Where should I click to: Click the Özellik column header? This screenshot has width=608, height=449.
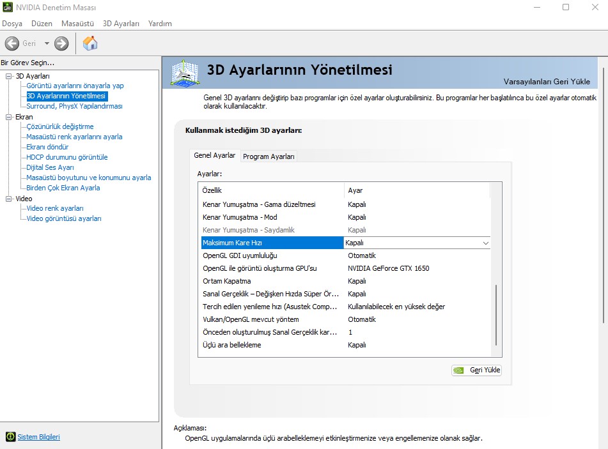coord(271,190)
